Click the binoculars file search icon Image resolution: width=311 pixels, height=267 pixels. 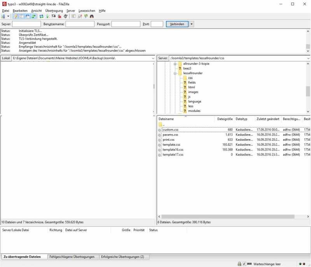[x=92, y=16]
